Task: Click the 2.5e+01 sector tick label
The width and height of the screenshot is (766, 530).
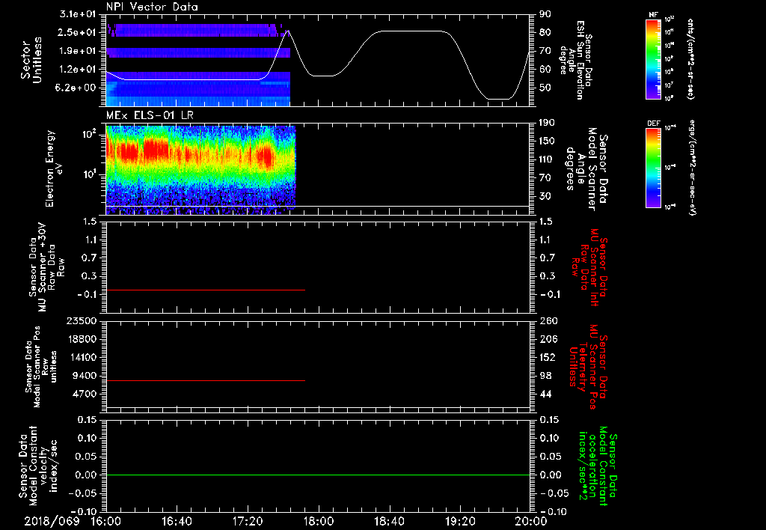Action: point(77,32)
